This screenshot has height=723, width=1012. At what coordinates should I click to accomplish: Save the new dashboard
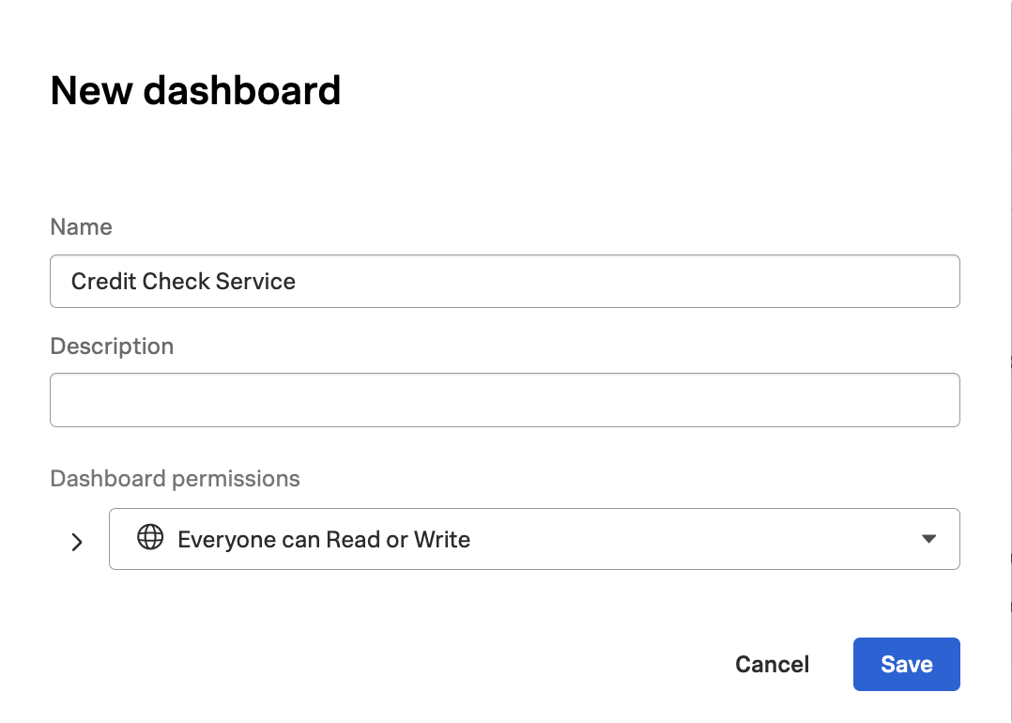coord(906,665)
